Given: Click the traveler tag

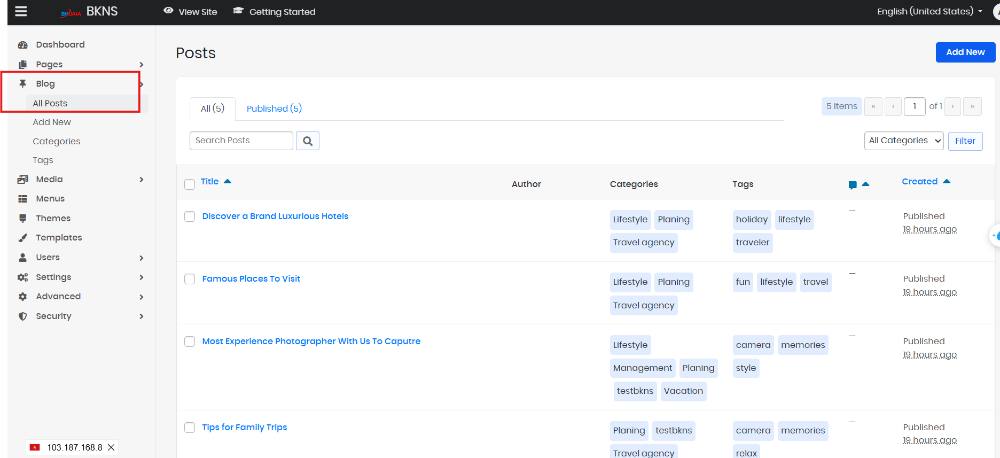Looking at the screenshot, I should (x=753, y=243).
